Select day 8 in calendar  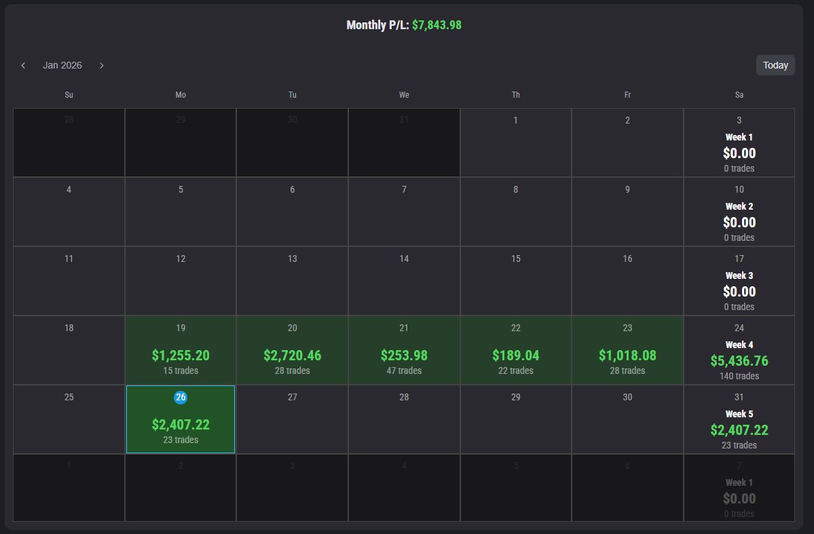[x=515, y=212]
